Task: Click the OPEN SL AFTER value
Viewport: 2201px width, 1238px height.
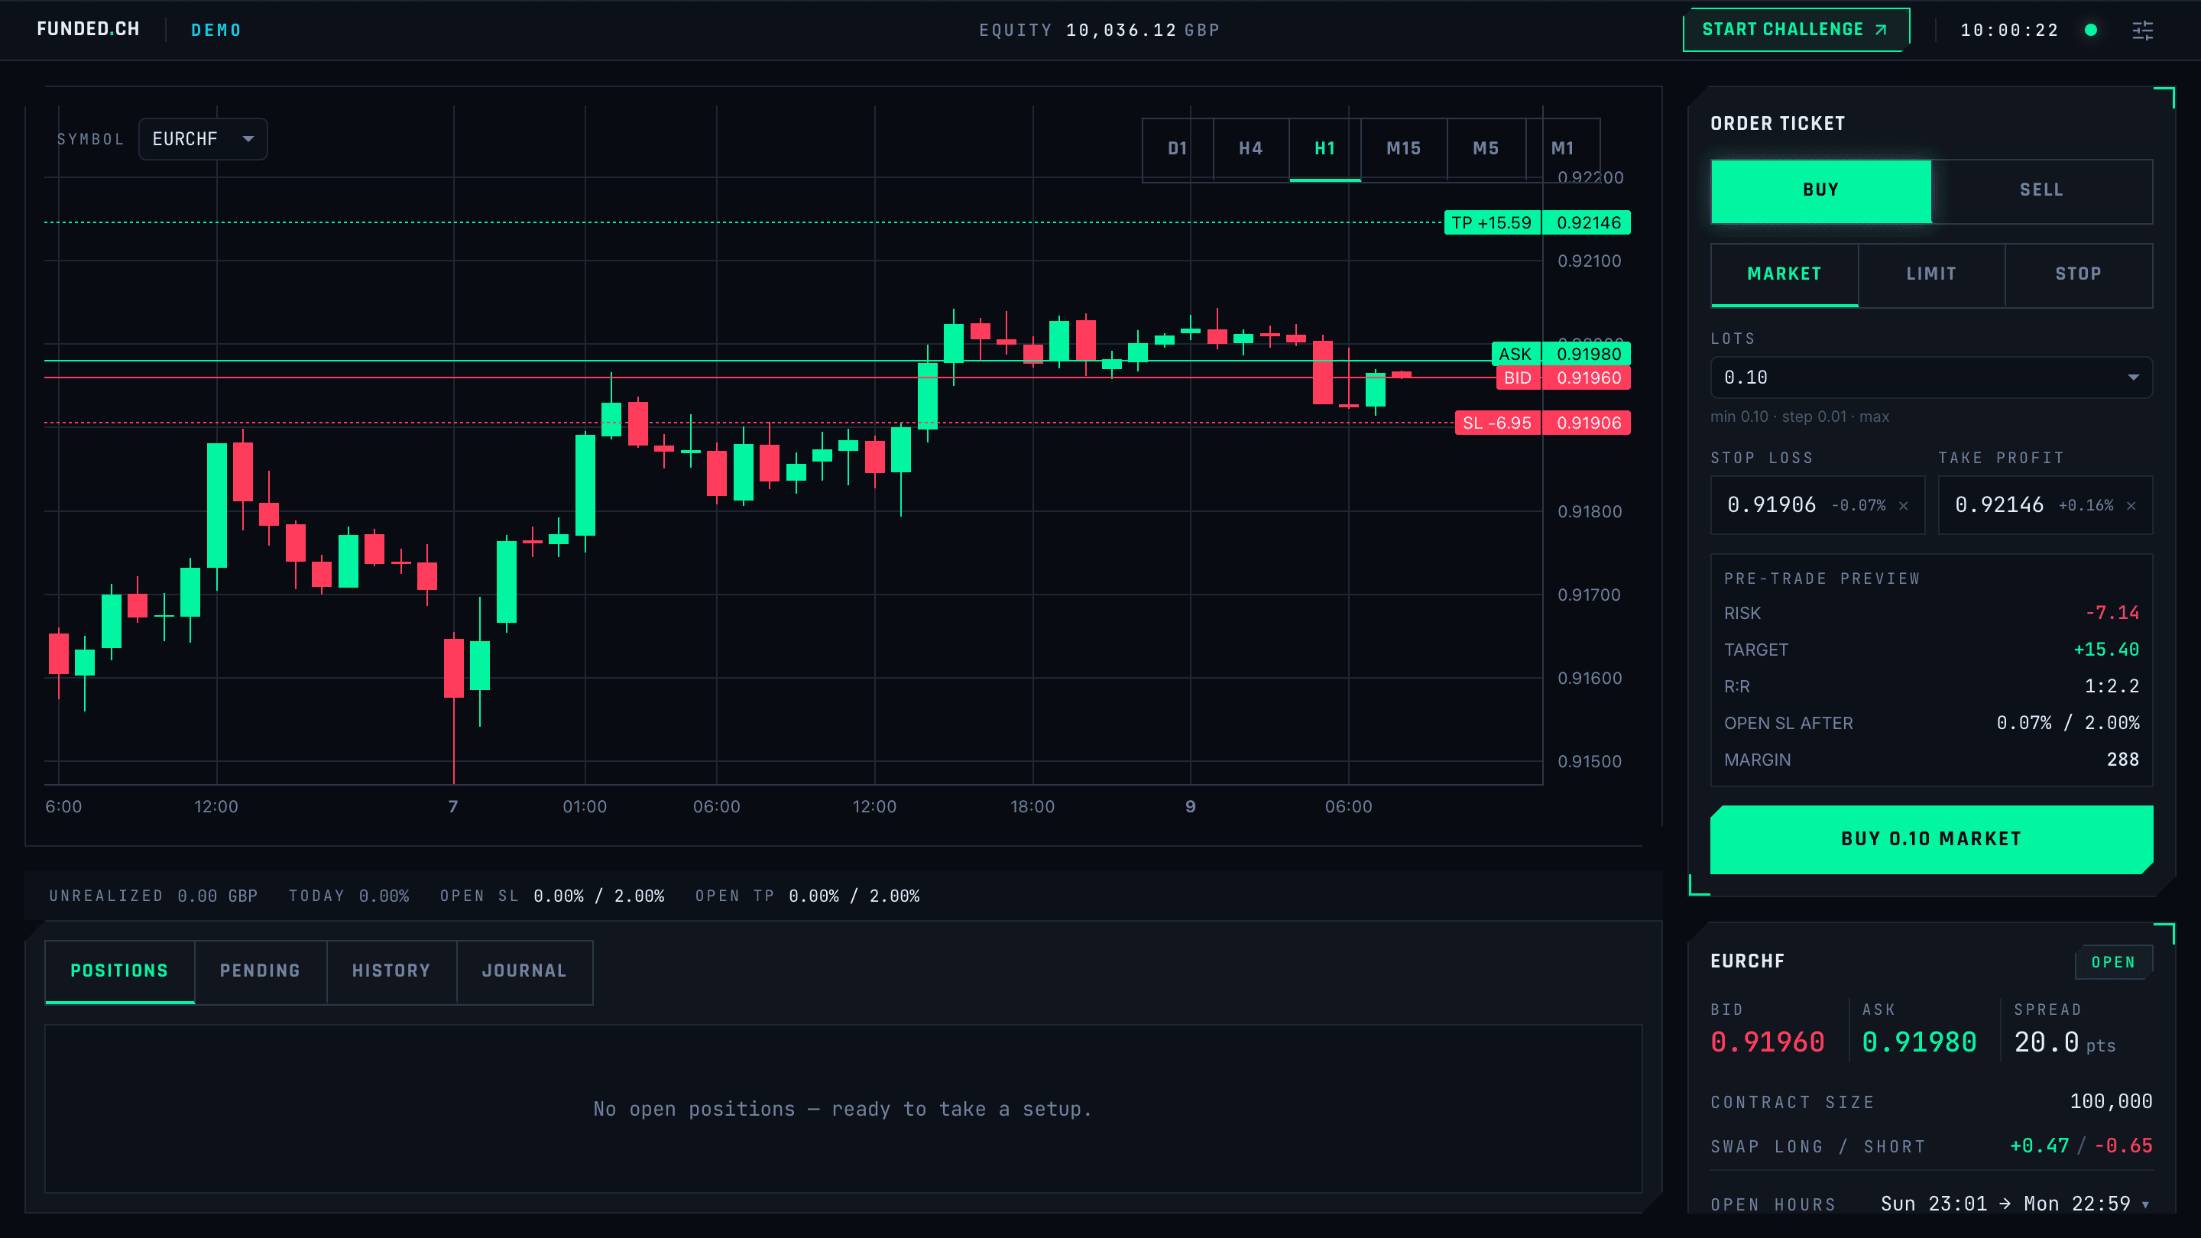Action: 2068,724
